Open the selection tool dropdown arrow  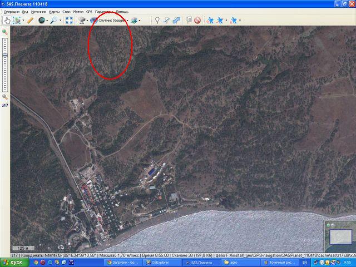[22, 21]
